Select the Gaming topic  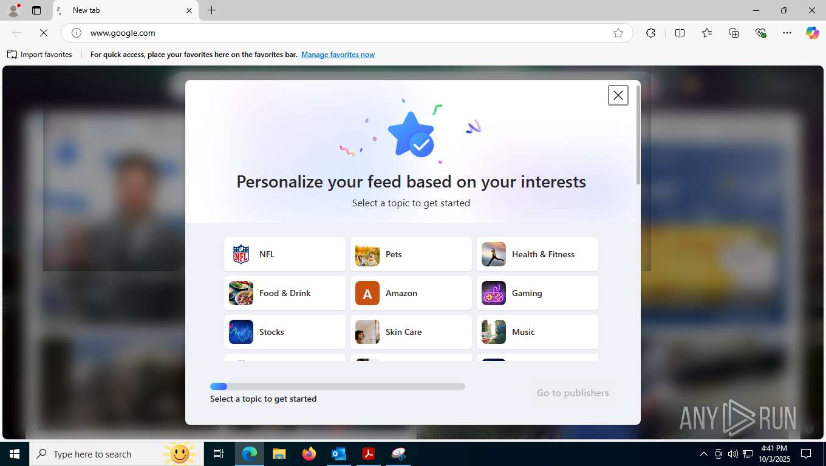click(x=538, y=293)
